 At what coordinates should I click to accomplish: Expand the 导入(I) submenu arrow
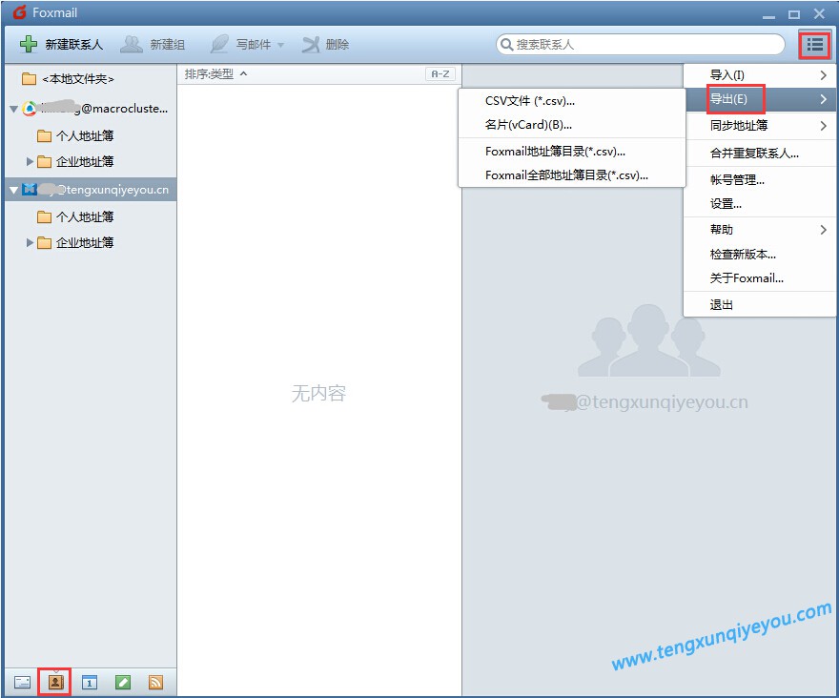point(824,75)
